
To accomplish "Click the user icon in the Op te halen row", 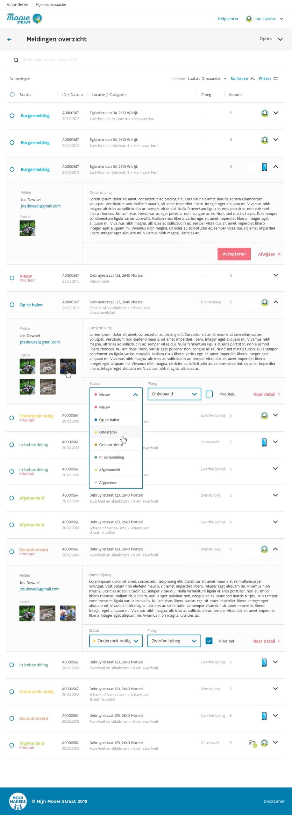I will [265, 302].
